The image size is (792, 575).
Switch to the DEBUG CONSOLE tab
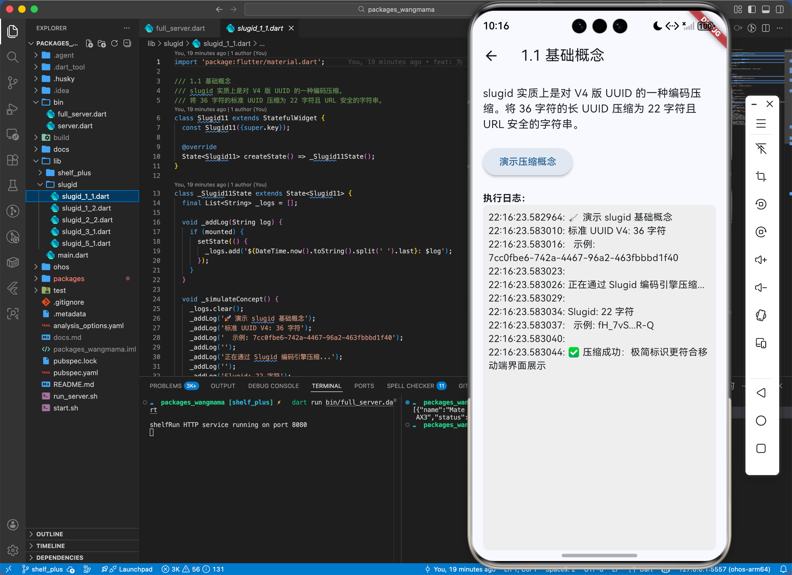click(273, 386)
